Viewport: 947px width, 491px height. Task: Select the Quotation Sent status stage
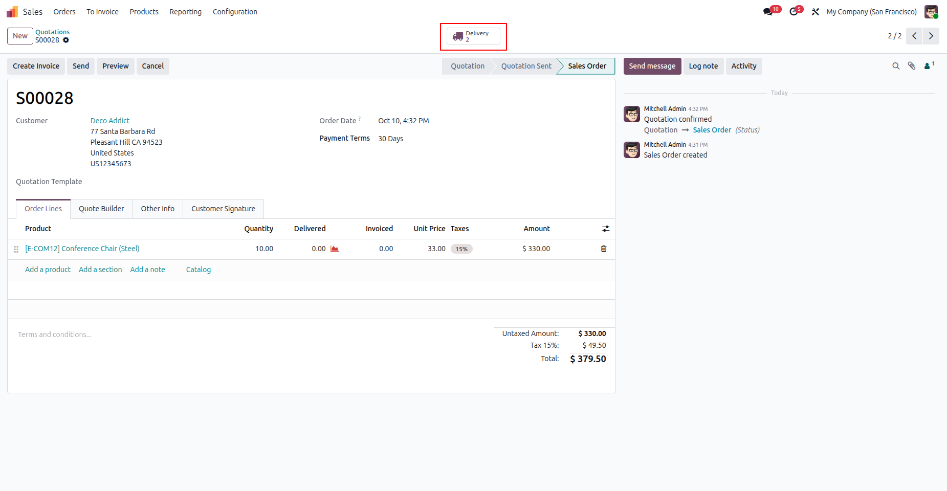pos(526,66)
